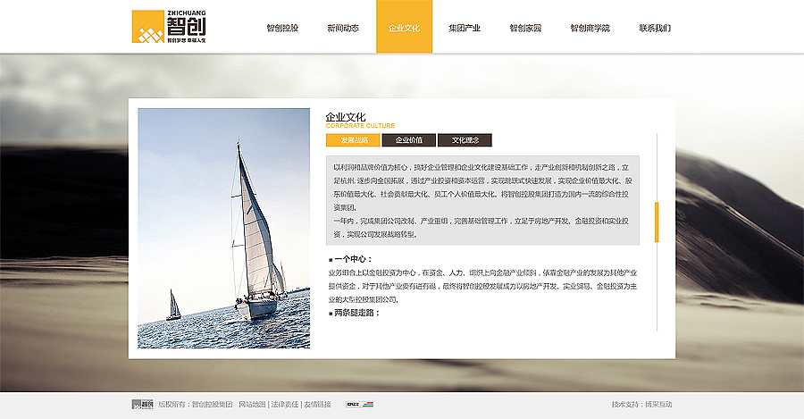The image size is (804, 419).
Task: Click the CORPORATE CULTURE subtitle text
Action: (x=360, y=126)
